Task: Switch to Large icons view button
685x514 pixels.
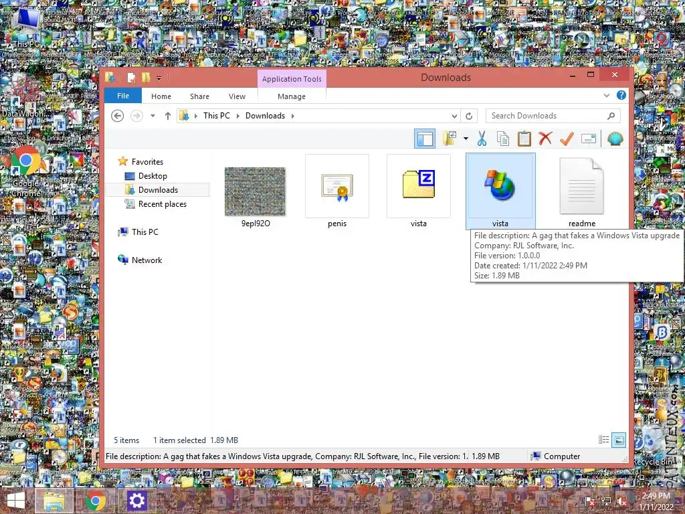Action: coord(619,440)
